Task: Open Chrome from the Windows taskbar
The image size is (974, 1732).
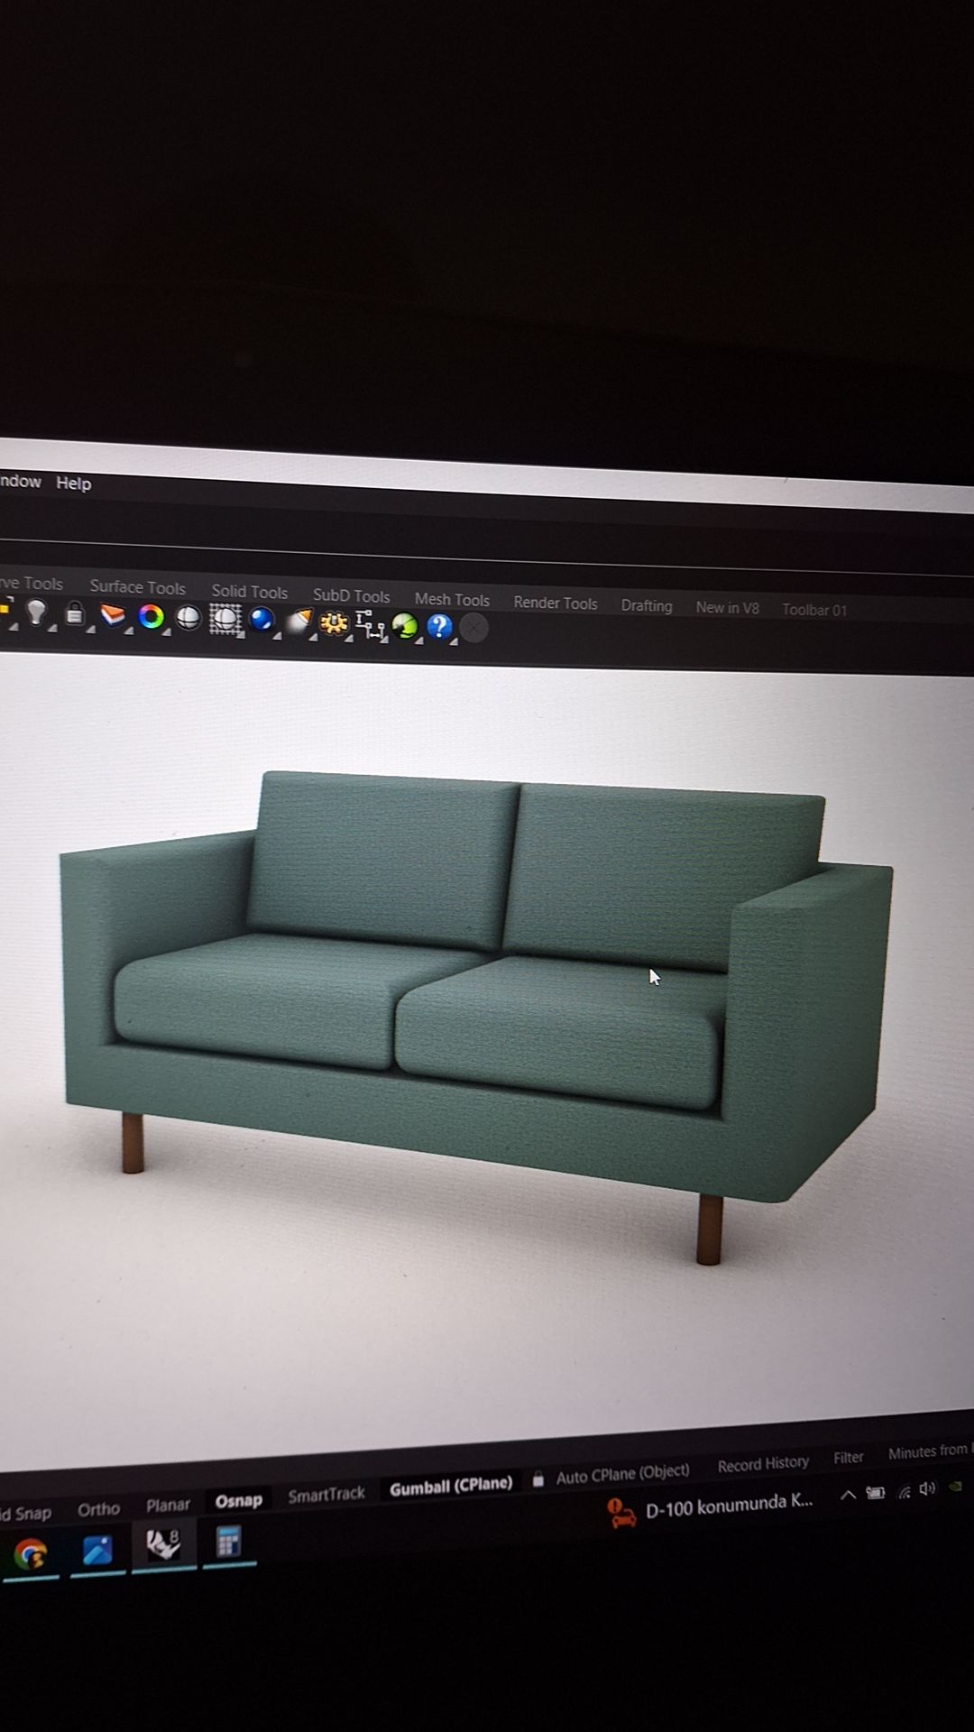Action: coord(30,1553)
